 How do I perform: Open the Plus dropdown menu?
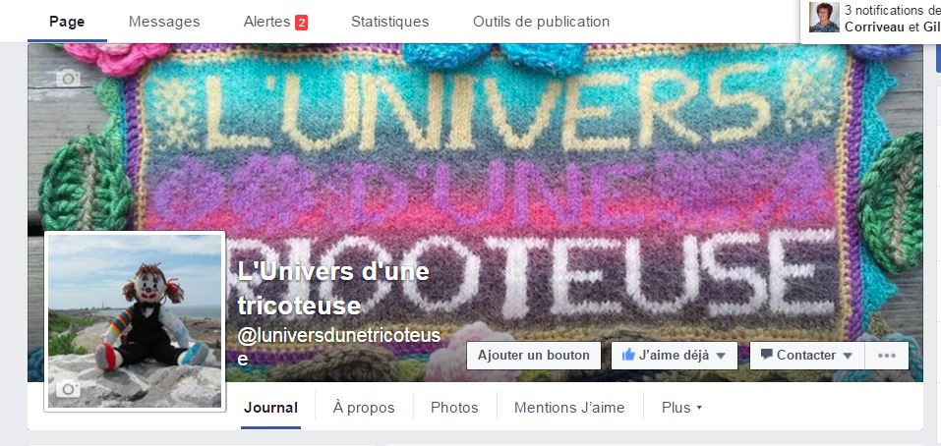pyautogui.click(x=681, y=408)
